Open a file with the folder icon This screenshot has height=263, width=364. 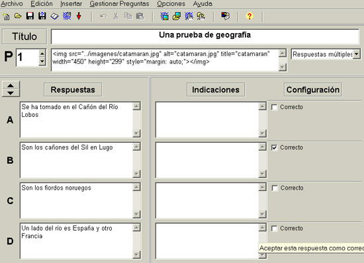tap(18, 17)
